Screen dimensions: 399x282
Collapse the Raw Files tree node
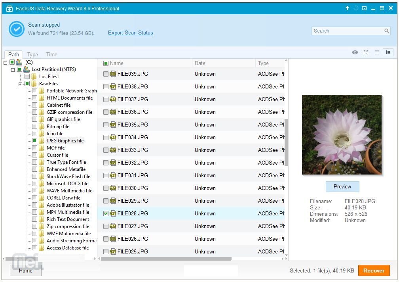[20, 84]
